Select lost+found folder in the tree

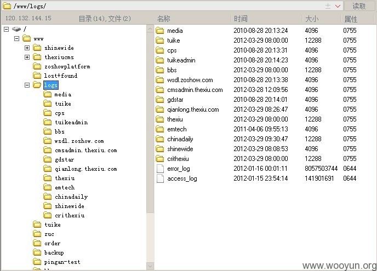[61, 76]
